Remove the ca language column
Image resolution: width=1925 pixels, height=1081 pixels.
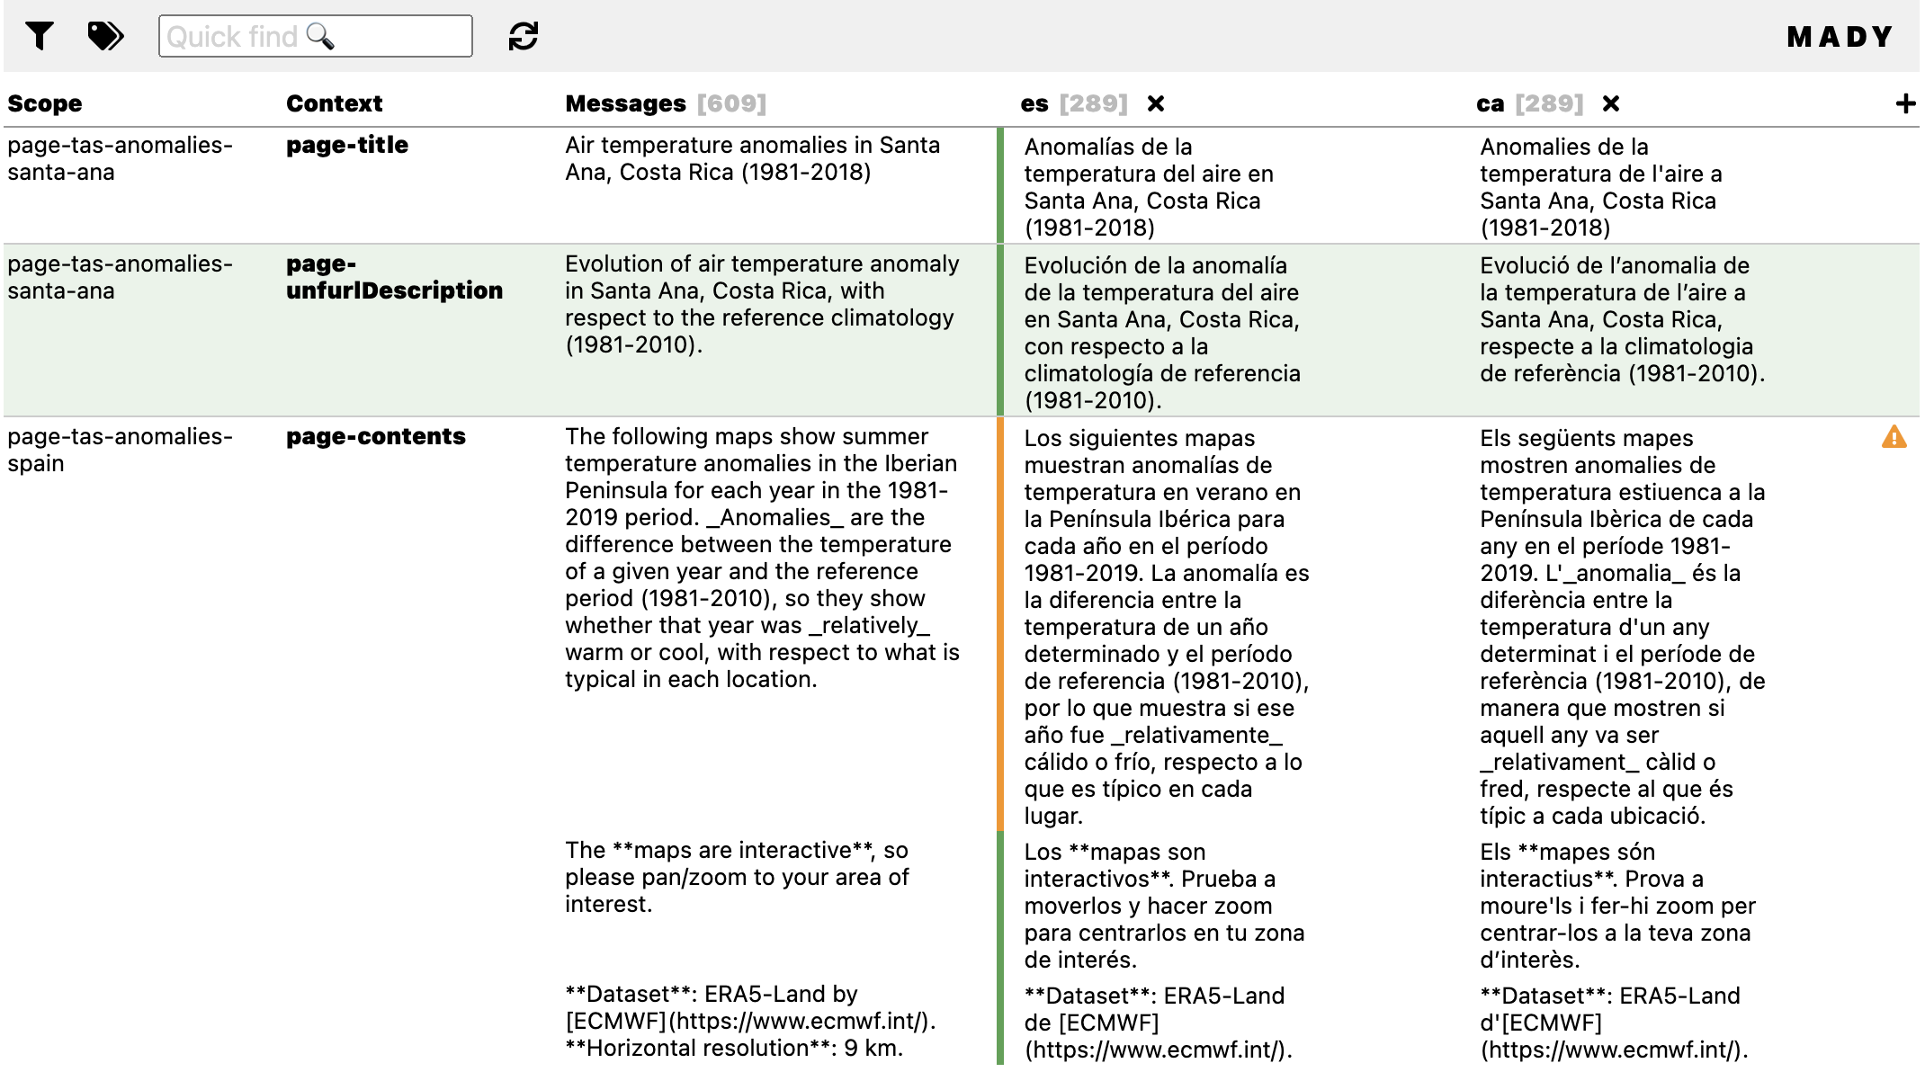point(1611,104)
